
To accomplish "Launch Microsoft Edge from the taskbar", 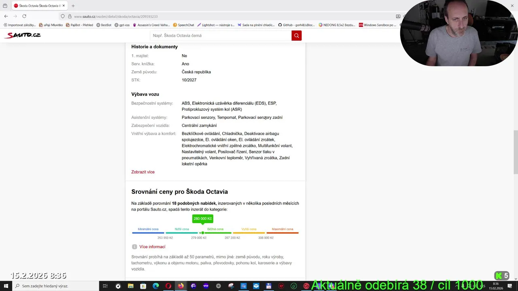I will [155, 286].
